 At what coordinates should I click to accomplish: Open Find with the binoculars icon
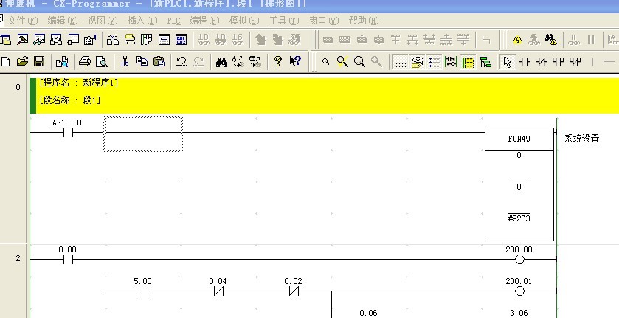tap(221, 62)
